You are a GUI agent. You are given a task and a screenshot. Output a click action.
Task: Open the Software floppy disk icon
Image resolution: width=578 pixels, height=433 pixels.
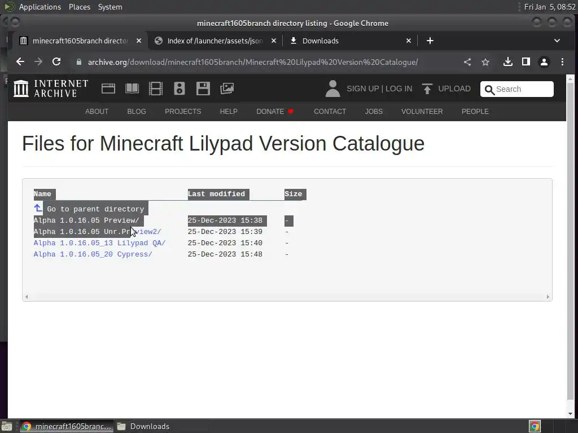203,89
